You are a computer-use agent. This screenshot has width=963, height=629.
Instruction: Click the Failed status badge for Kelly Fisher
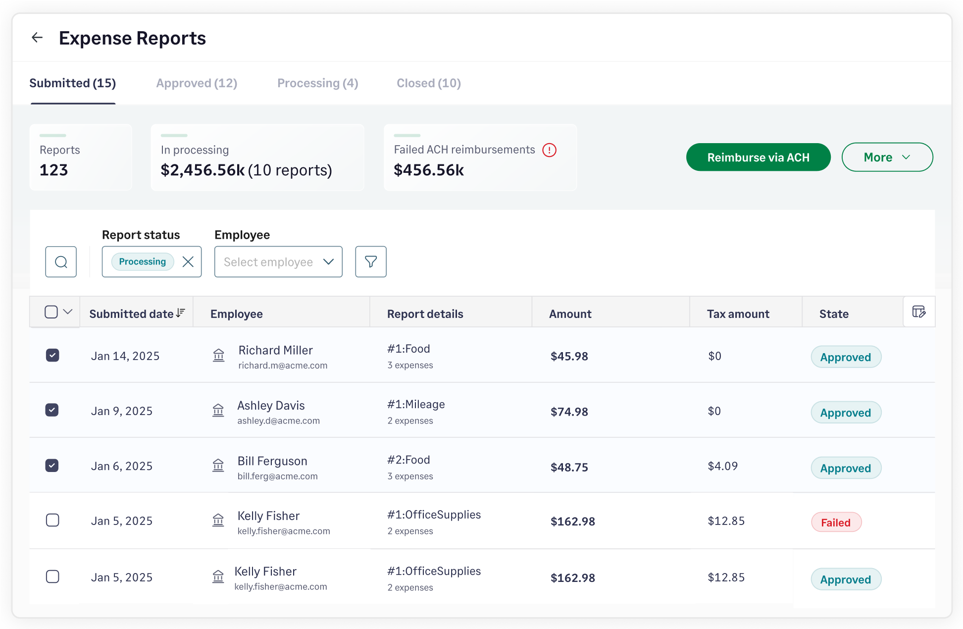[836, 522]
